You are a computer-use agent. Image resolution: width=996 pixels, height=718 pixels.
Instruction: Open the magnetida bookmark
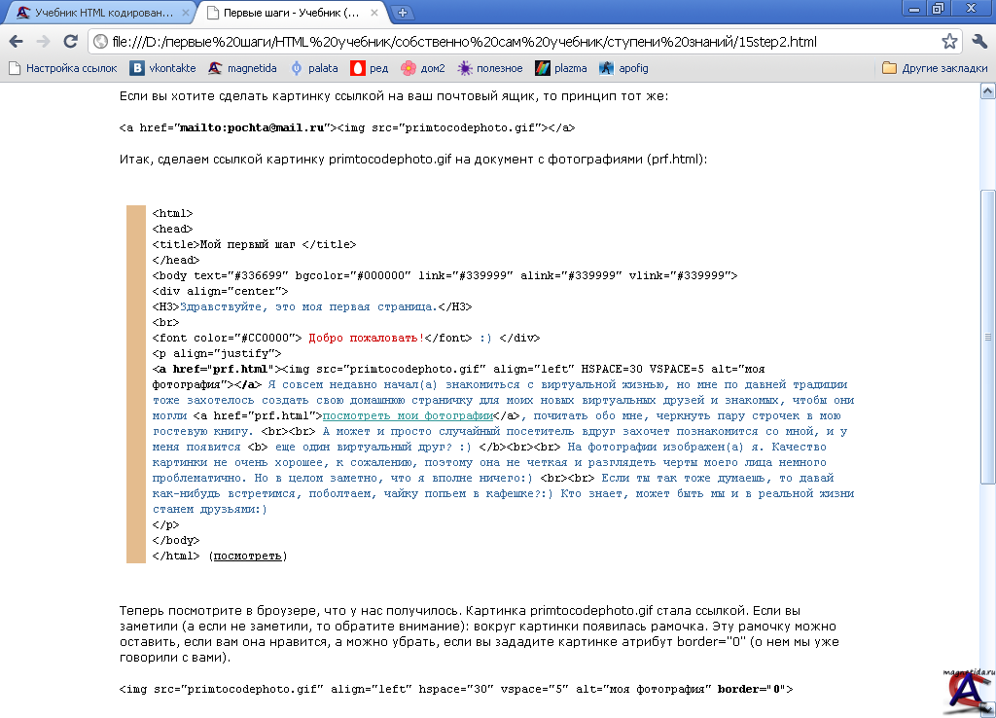tap(242, 68)
